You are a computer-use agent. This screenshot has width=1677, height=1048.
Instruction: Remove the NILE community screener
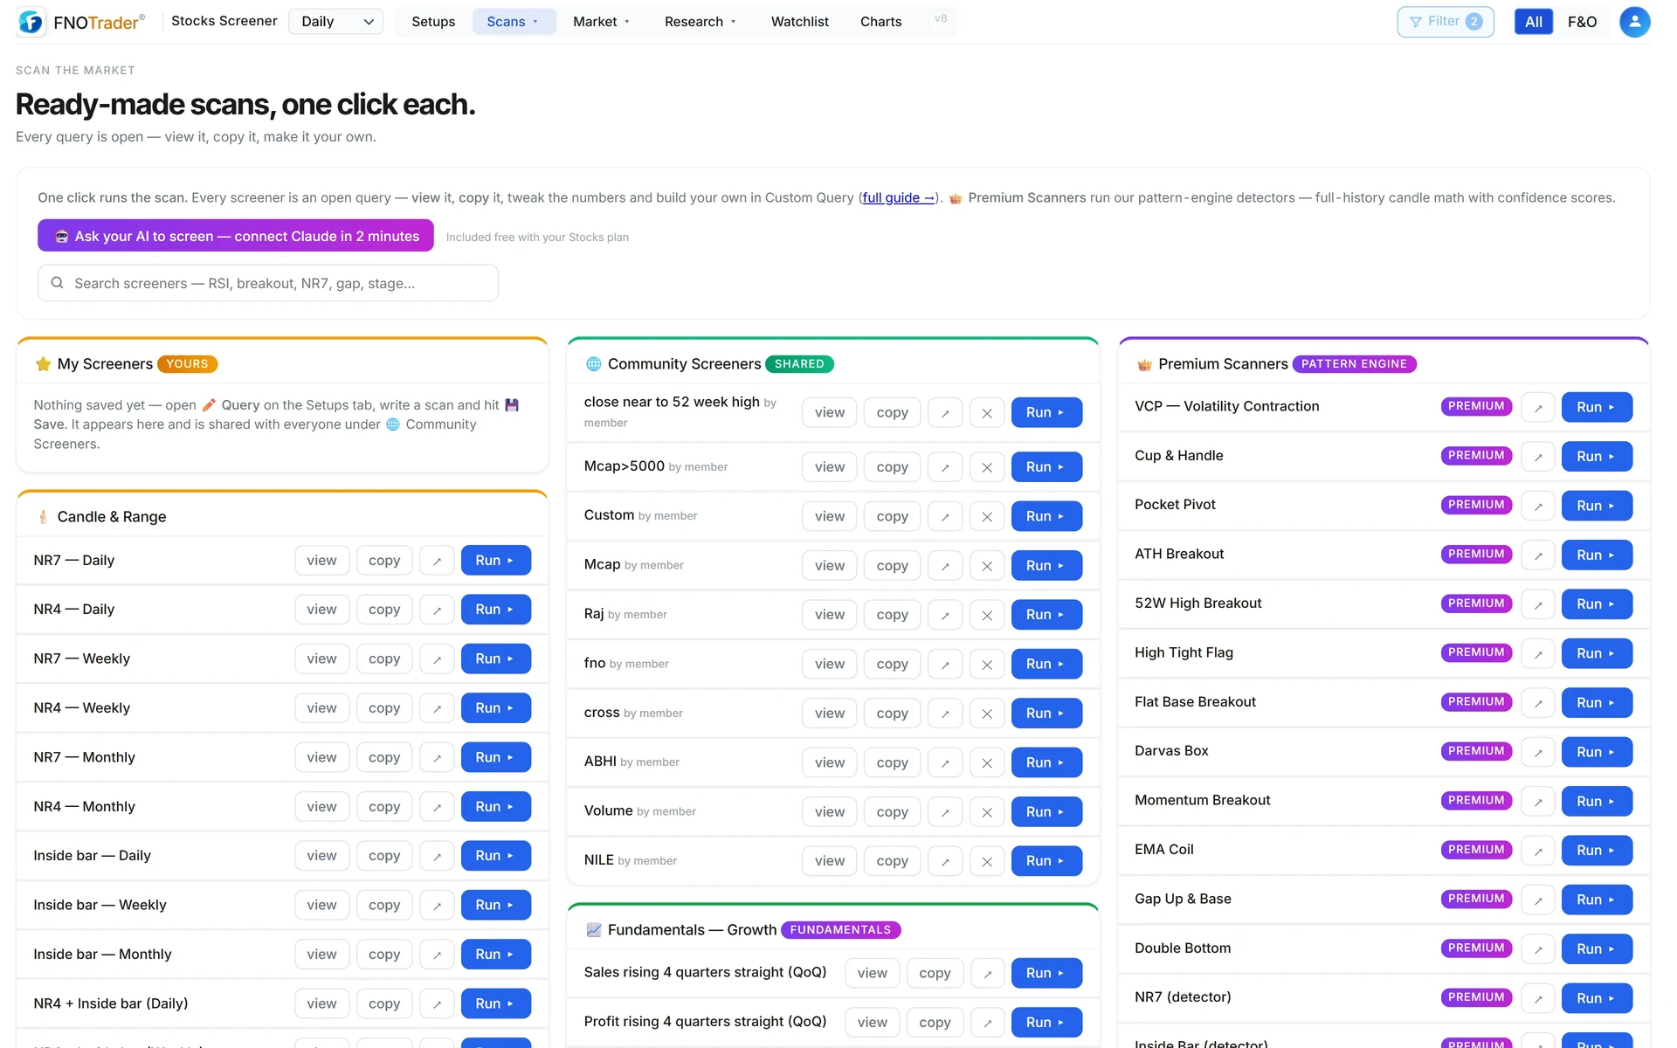tap(987, 861)
